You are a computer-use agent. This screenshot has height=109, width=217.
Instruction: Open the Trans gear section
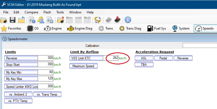pos(106,28)
